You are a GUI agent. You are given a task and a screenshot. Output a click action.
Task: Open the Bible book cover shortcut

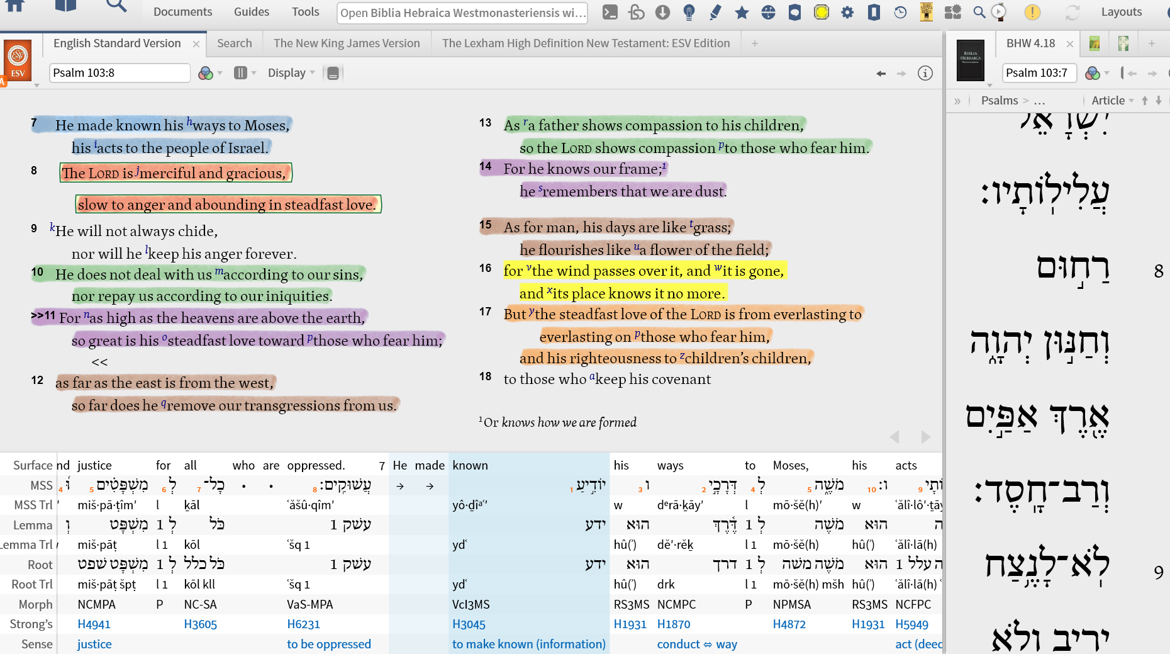tap(926, 12)
